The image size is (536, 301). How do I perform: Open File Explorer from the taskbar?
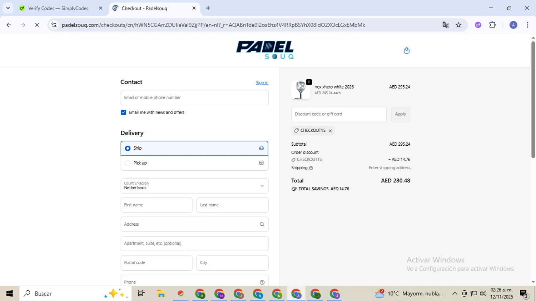click(x=161, y=294)
